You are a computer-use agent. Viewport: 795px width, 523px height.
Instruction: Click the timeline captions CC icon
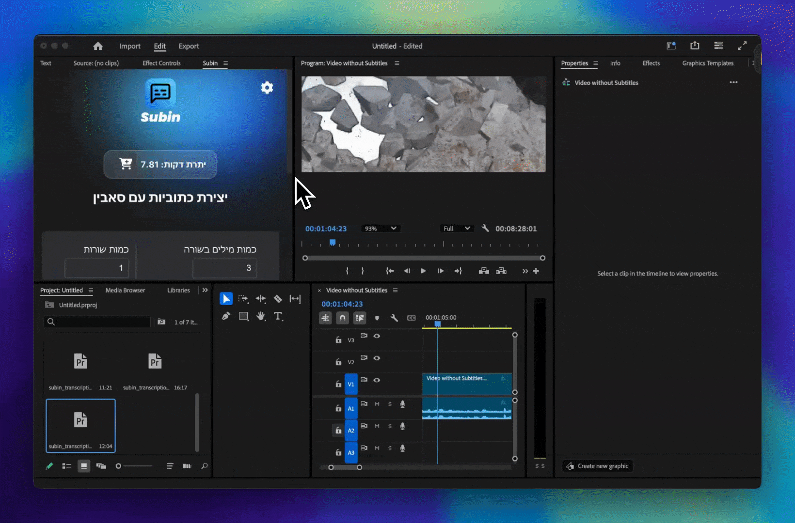[x=412, y=318]
